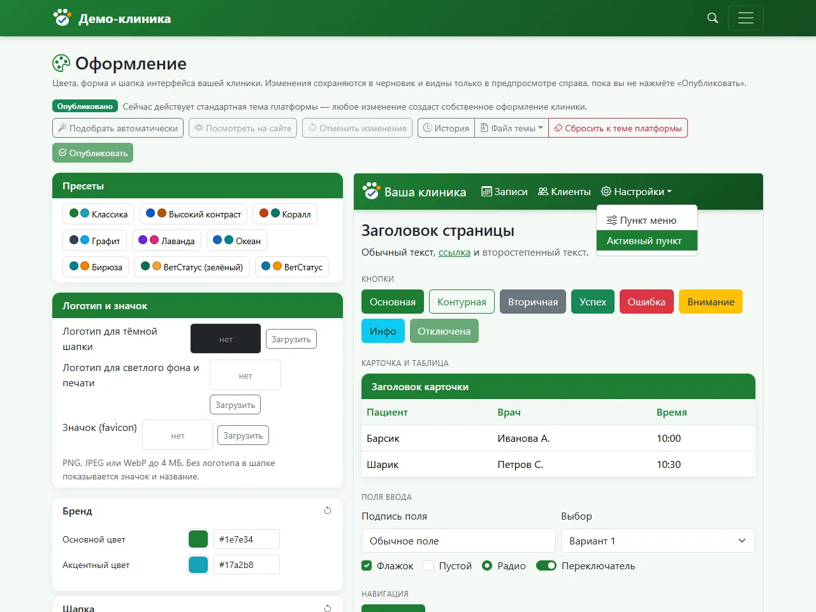Click the hex field #1e7e34
The image size is (816, 612).
(x=246, y=539)
